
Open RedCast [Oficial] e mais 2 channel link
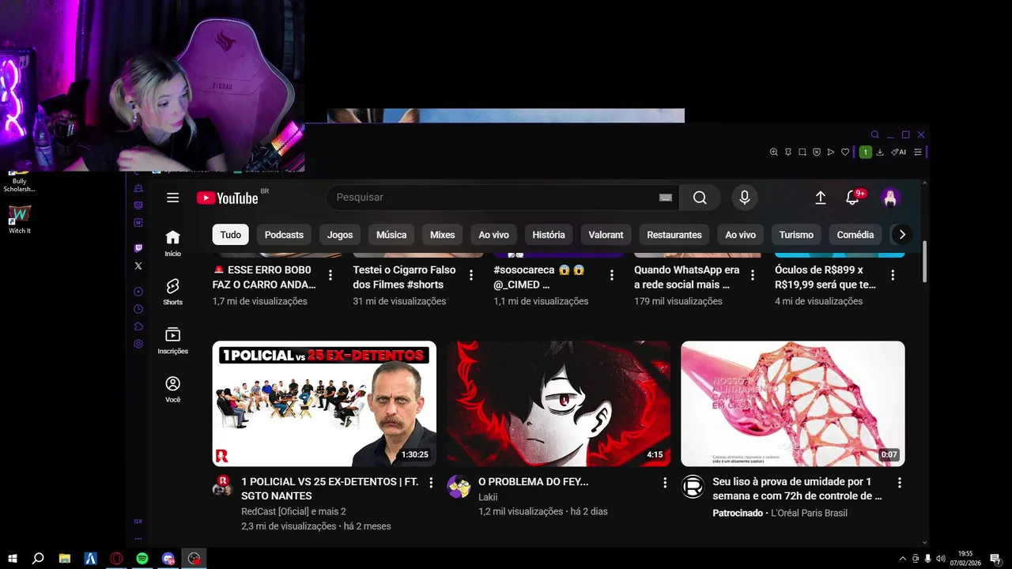[293, 511]
